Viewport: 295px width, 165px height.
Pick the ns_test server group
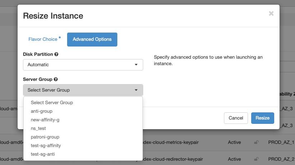(83, 128)
